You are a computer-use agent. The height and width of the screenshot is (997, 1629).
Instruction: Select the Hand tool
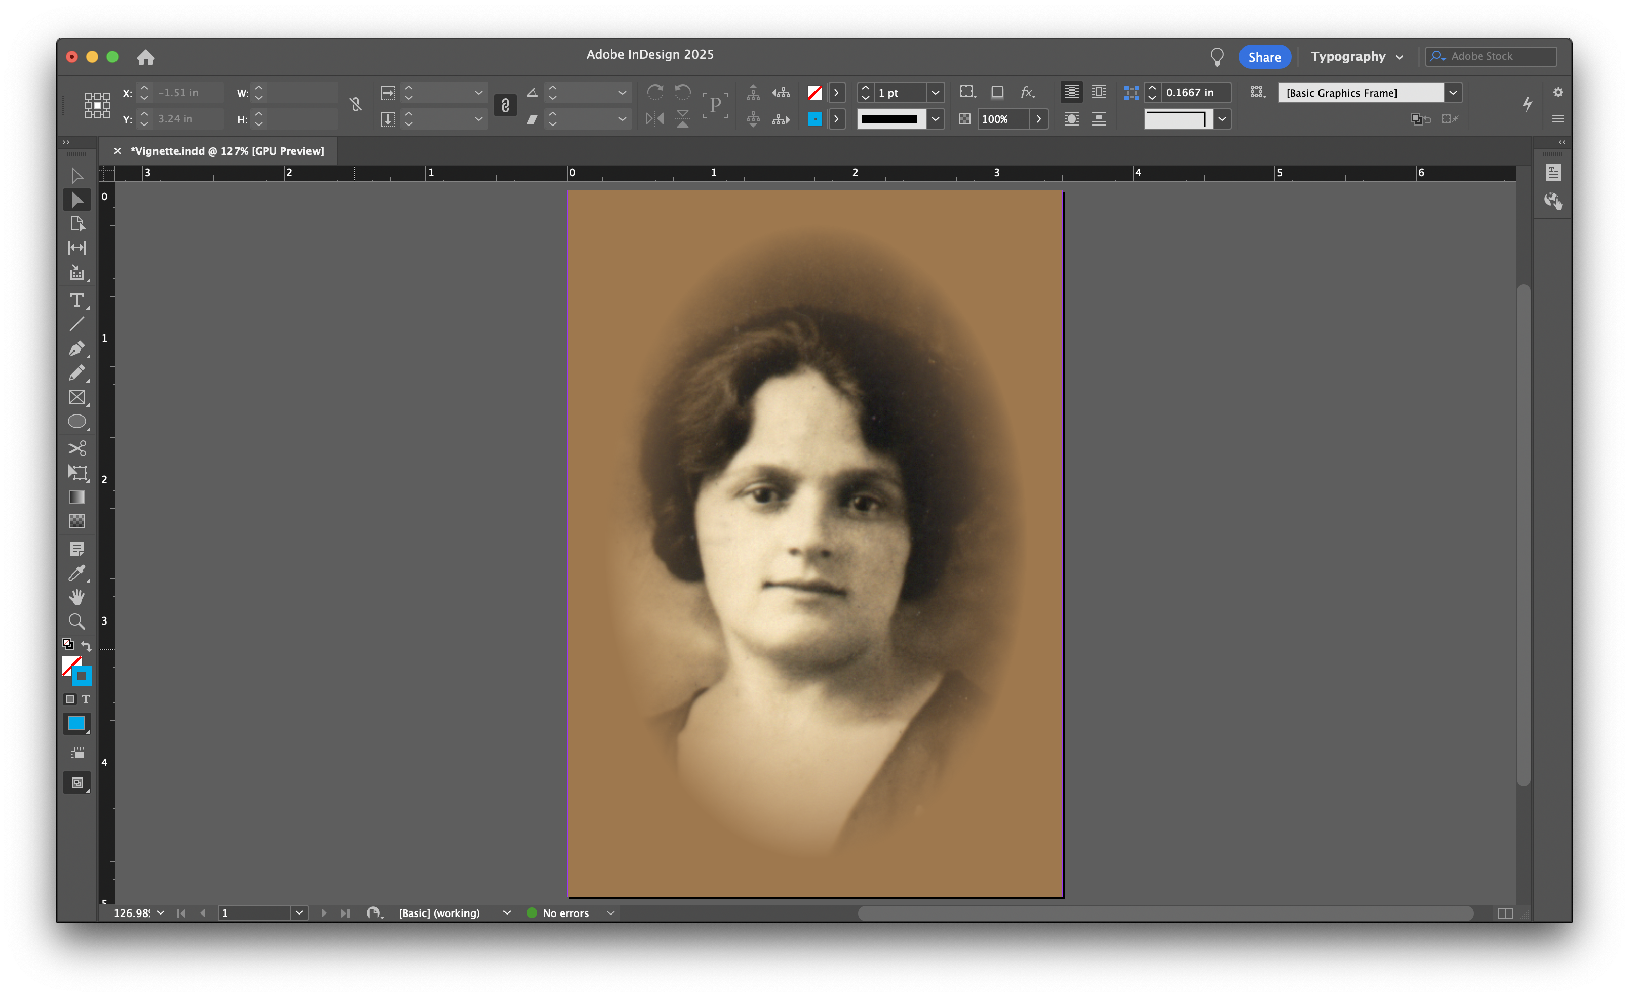(x=76, y=597)
